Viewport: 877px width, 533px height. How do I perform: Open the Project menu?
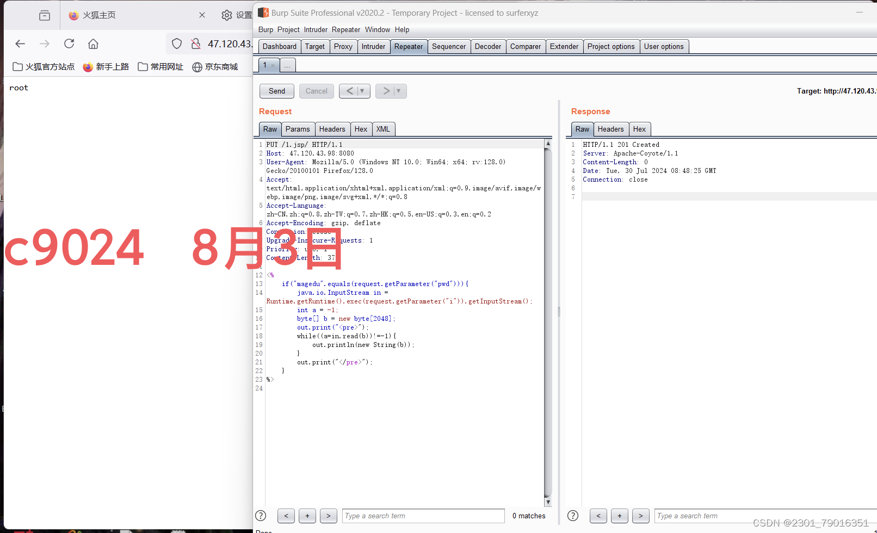click(x=288, y=29)
